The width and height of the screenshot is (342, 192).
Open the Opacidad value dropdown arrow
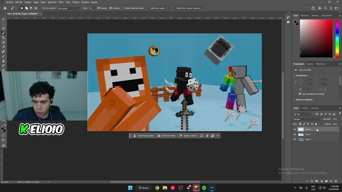(x=339, y=119)
